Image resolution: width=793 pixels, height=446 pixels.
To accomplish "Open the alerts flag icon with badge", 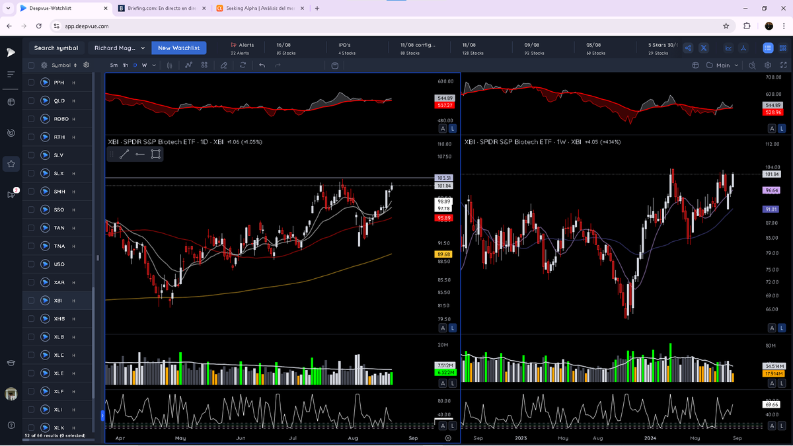I will 11,194.
